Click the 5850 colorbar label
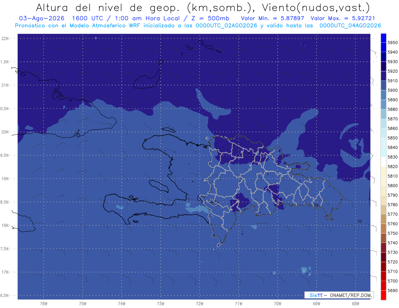 pyautogui.click(x=392, y=138)
